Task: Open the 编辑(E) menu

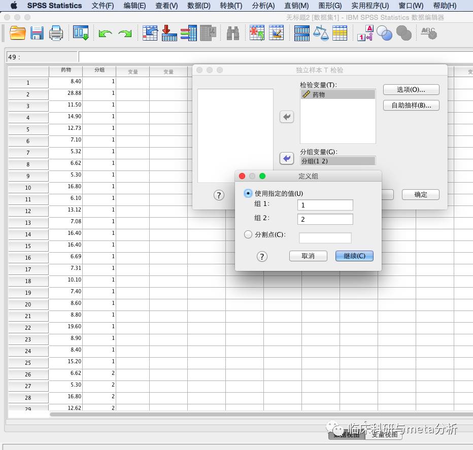Action: tap(134, 6)
